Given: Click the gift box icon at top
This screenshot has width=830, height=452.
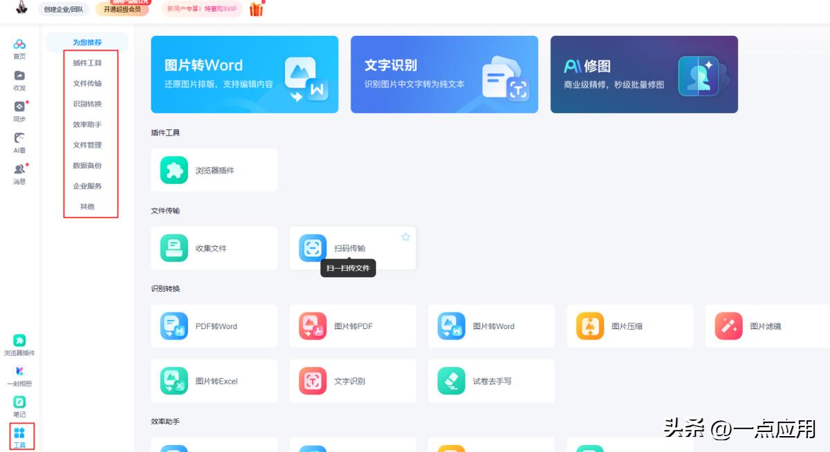Looking at the screenshot, I should (x=257, y=9).
